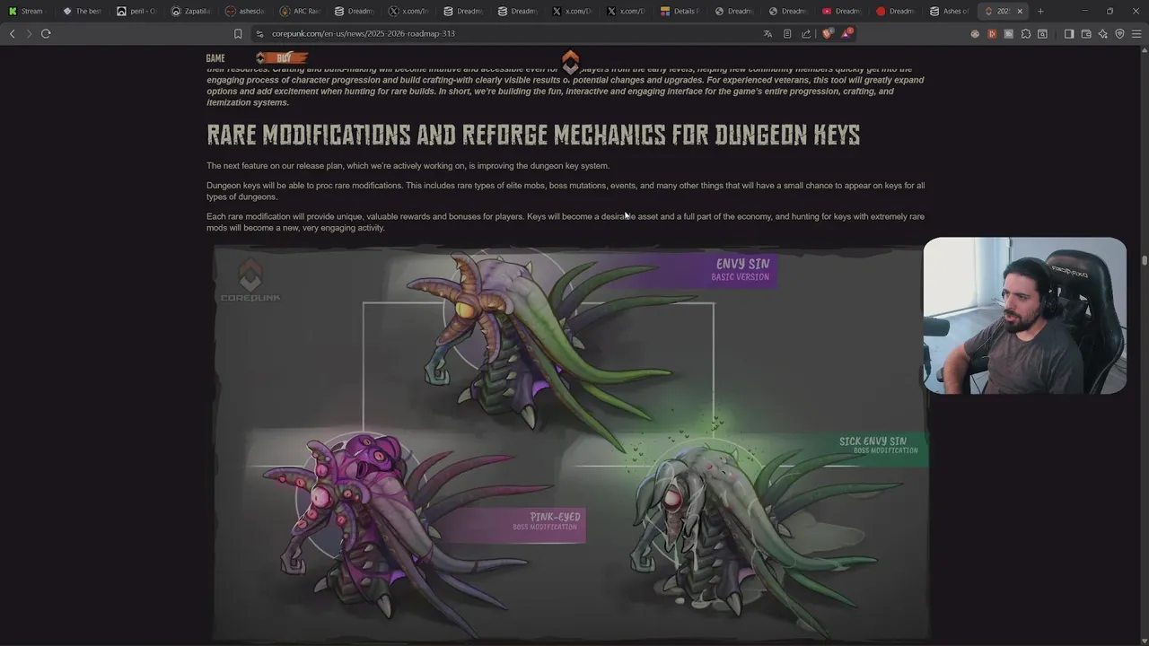Click the Corepunk logo in the site header

coord(570,62)
